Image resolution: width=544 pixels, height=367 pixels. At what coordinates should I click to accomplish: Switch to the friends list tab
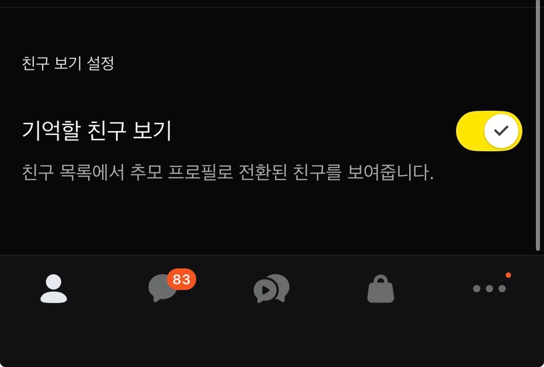point(54,289)
